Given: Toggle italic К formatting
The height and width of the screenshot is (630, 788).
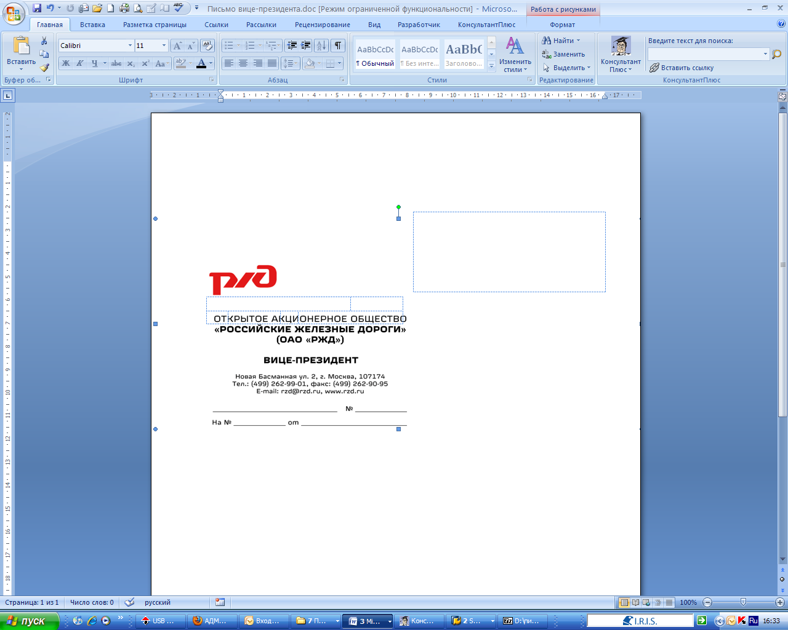Looking at the screenshot, I should click(x=80, y=63).
